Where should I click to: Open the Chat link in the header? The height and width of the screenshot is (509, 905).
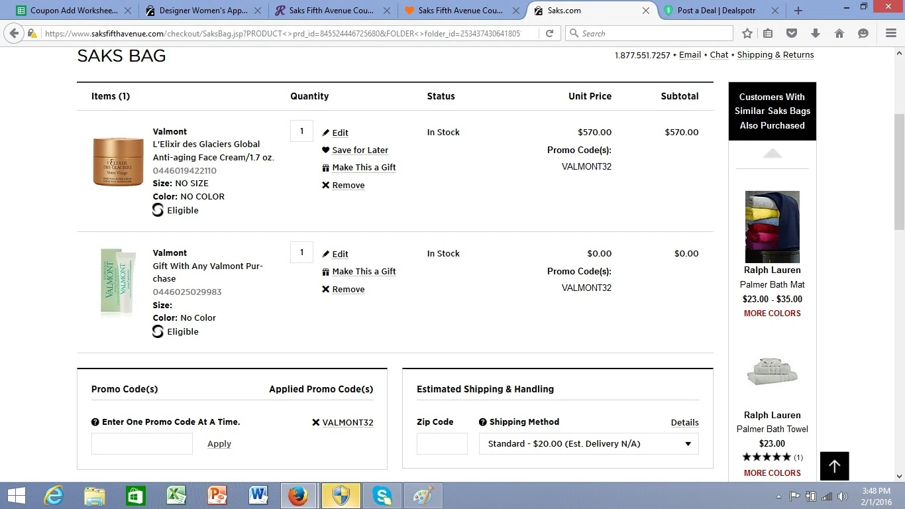(719, 55)
